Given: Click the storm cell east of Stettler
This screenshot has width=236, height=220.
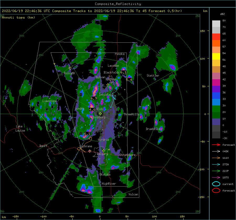Looking at the screenshot, I should 173,67.
